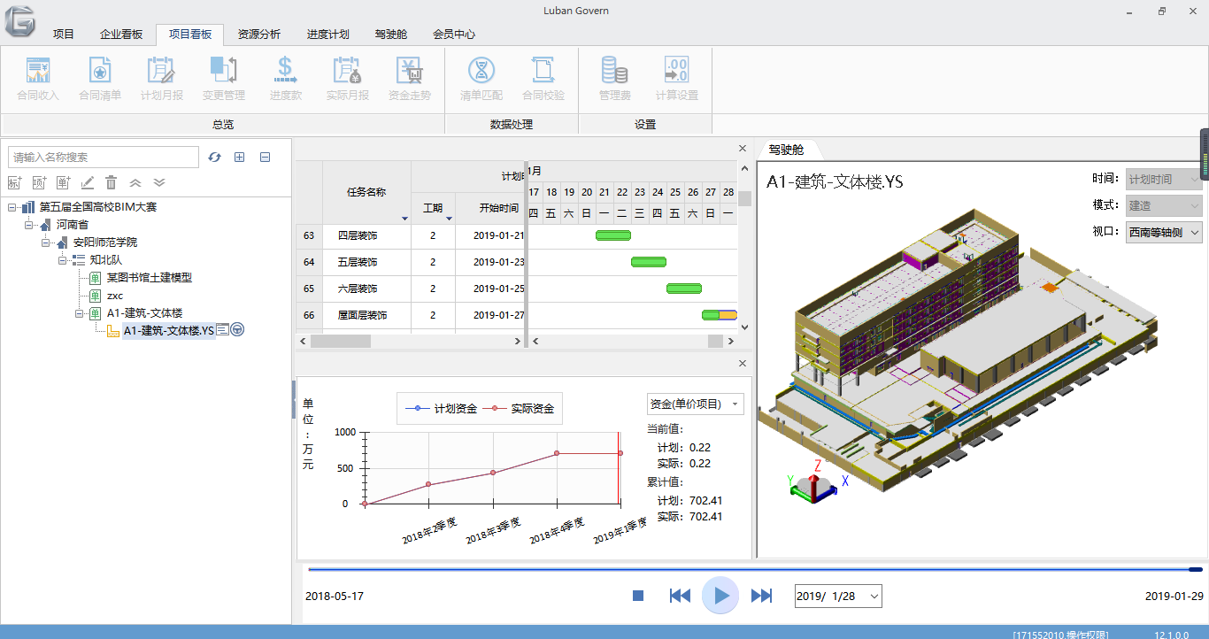Open the 2019/1/28 date dropdown
Viewport: 1209px width, 639px height.
click(x=874, y=597)
